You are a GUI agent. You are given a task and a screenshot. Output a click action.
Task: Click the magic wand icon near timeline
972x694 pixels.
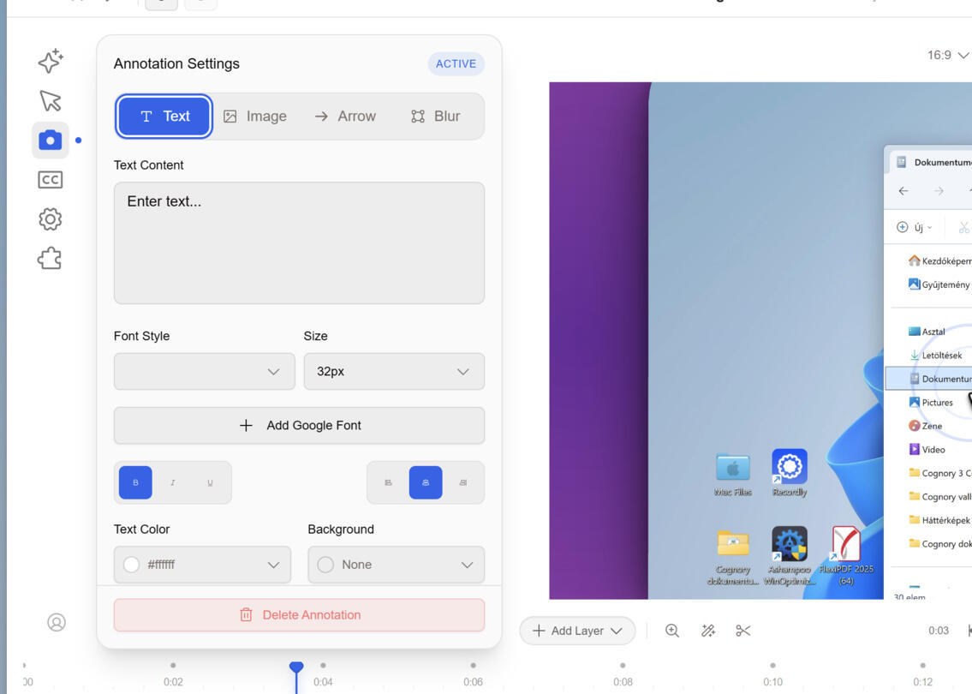pos(707,631)
